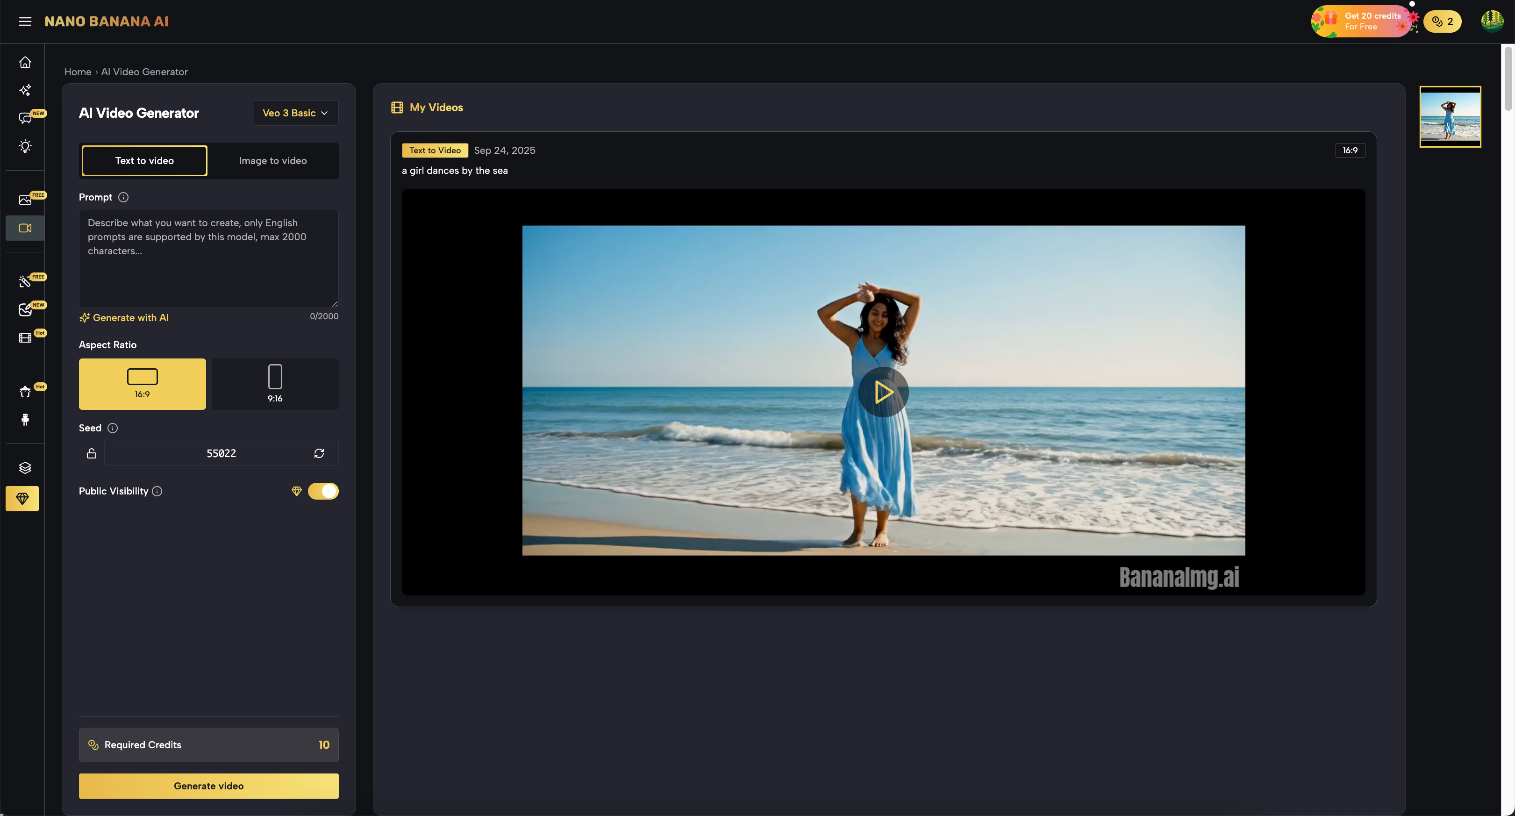The image size is (1515, 816).
Task: Click the home icon in sidebar
Action: pyautogui.click(x=25, y=62)
